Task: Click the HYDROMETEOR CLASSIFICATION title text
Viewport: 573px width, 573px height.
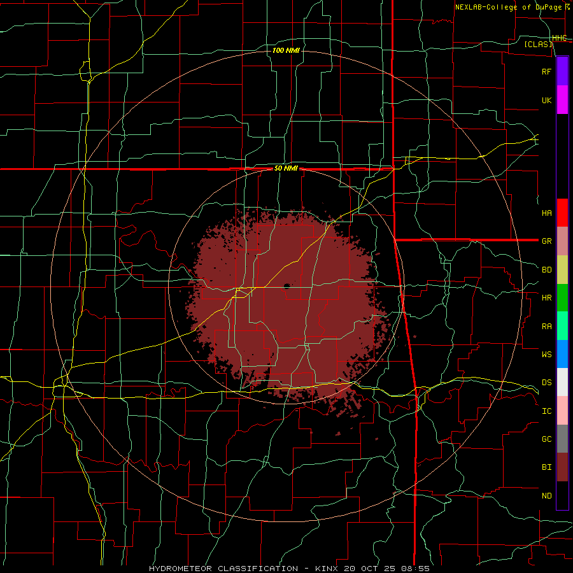Action: [x=223, y=569]
